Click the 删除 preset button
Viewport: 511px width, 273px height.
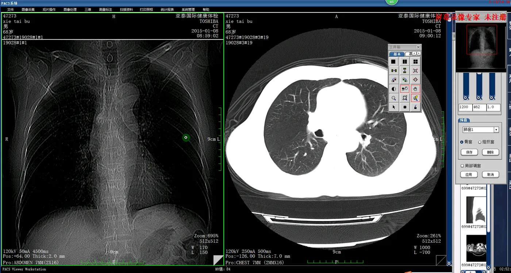coord(490,152)
